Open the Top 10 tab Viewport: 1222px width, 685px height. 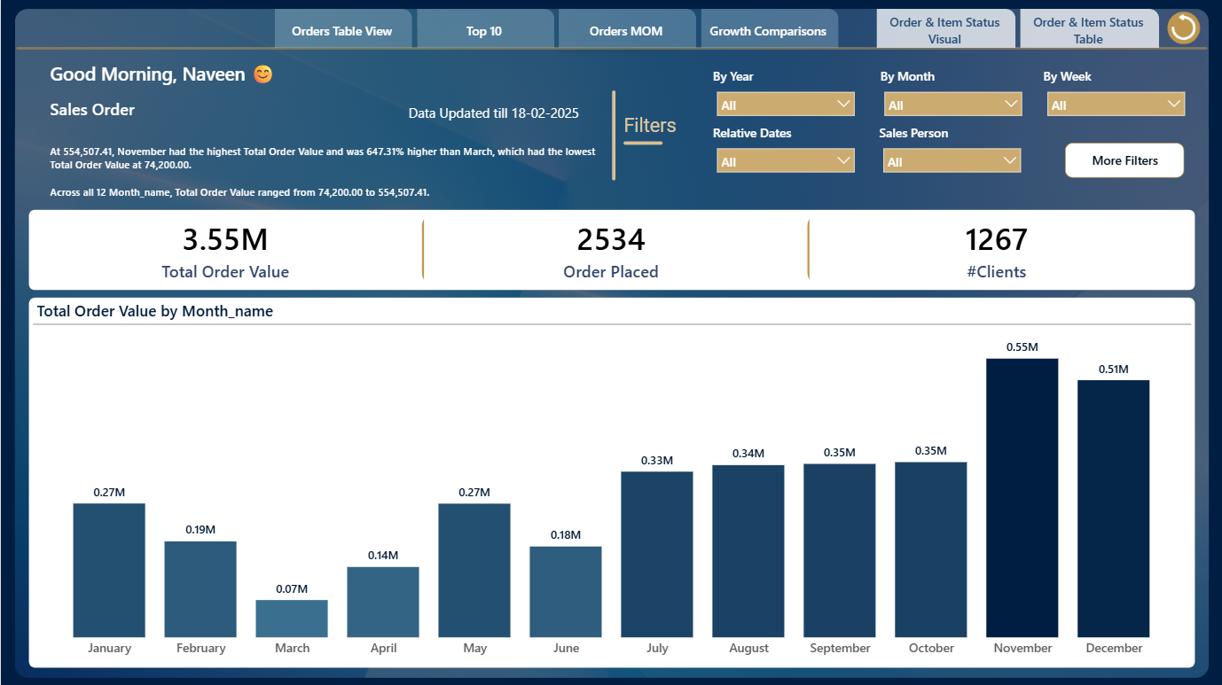pos(484,30)
